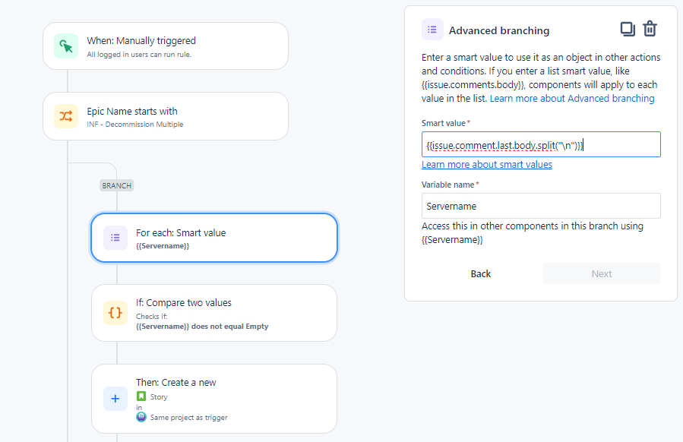Delete the Advanced branching component
Image resolution: width=683 pixels, height=442 pixels.
click(x=650, y=30)
